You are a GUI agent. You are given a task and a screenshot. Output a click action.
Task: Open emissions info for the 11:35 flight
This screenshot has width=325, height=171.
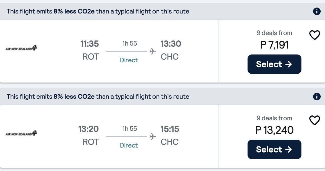316,11
